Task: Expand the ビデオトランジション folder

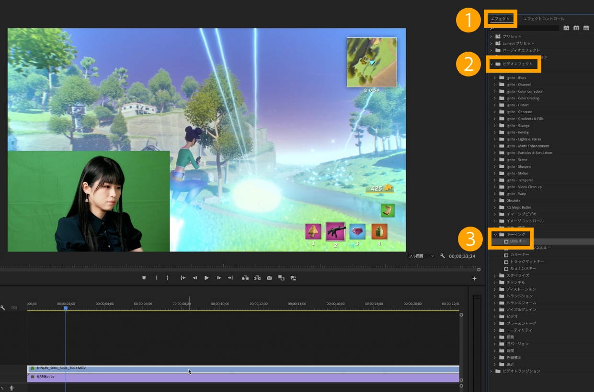Action: pyautogui.click(x=491, y=371)
